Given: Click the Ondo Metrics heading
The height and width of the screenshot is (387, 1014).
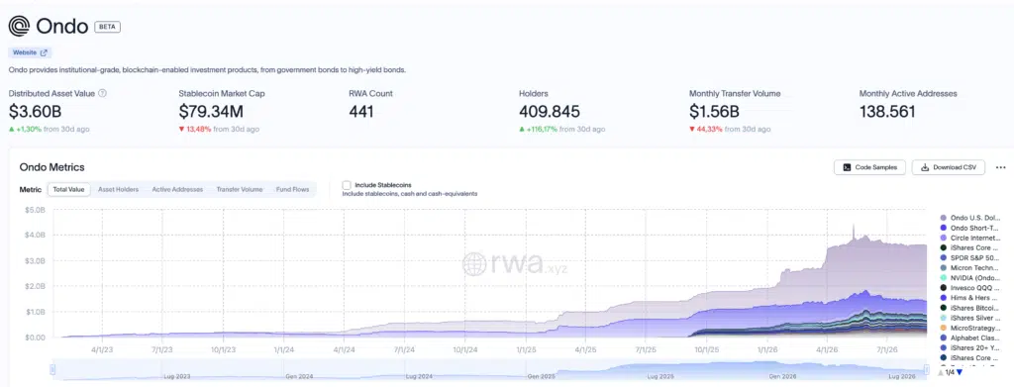Looking at the screenshot, I should (x=52, y=167).
